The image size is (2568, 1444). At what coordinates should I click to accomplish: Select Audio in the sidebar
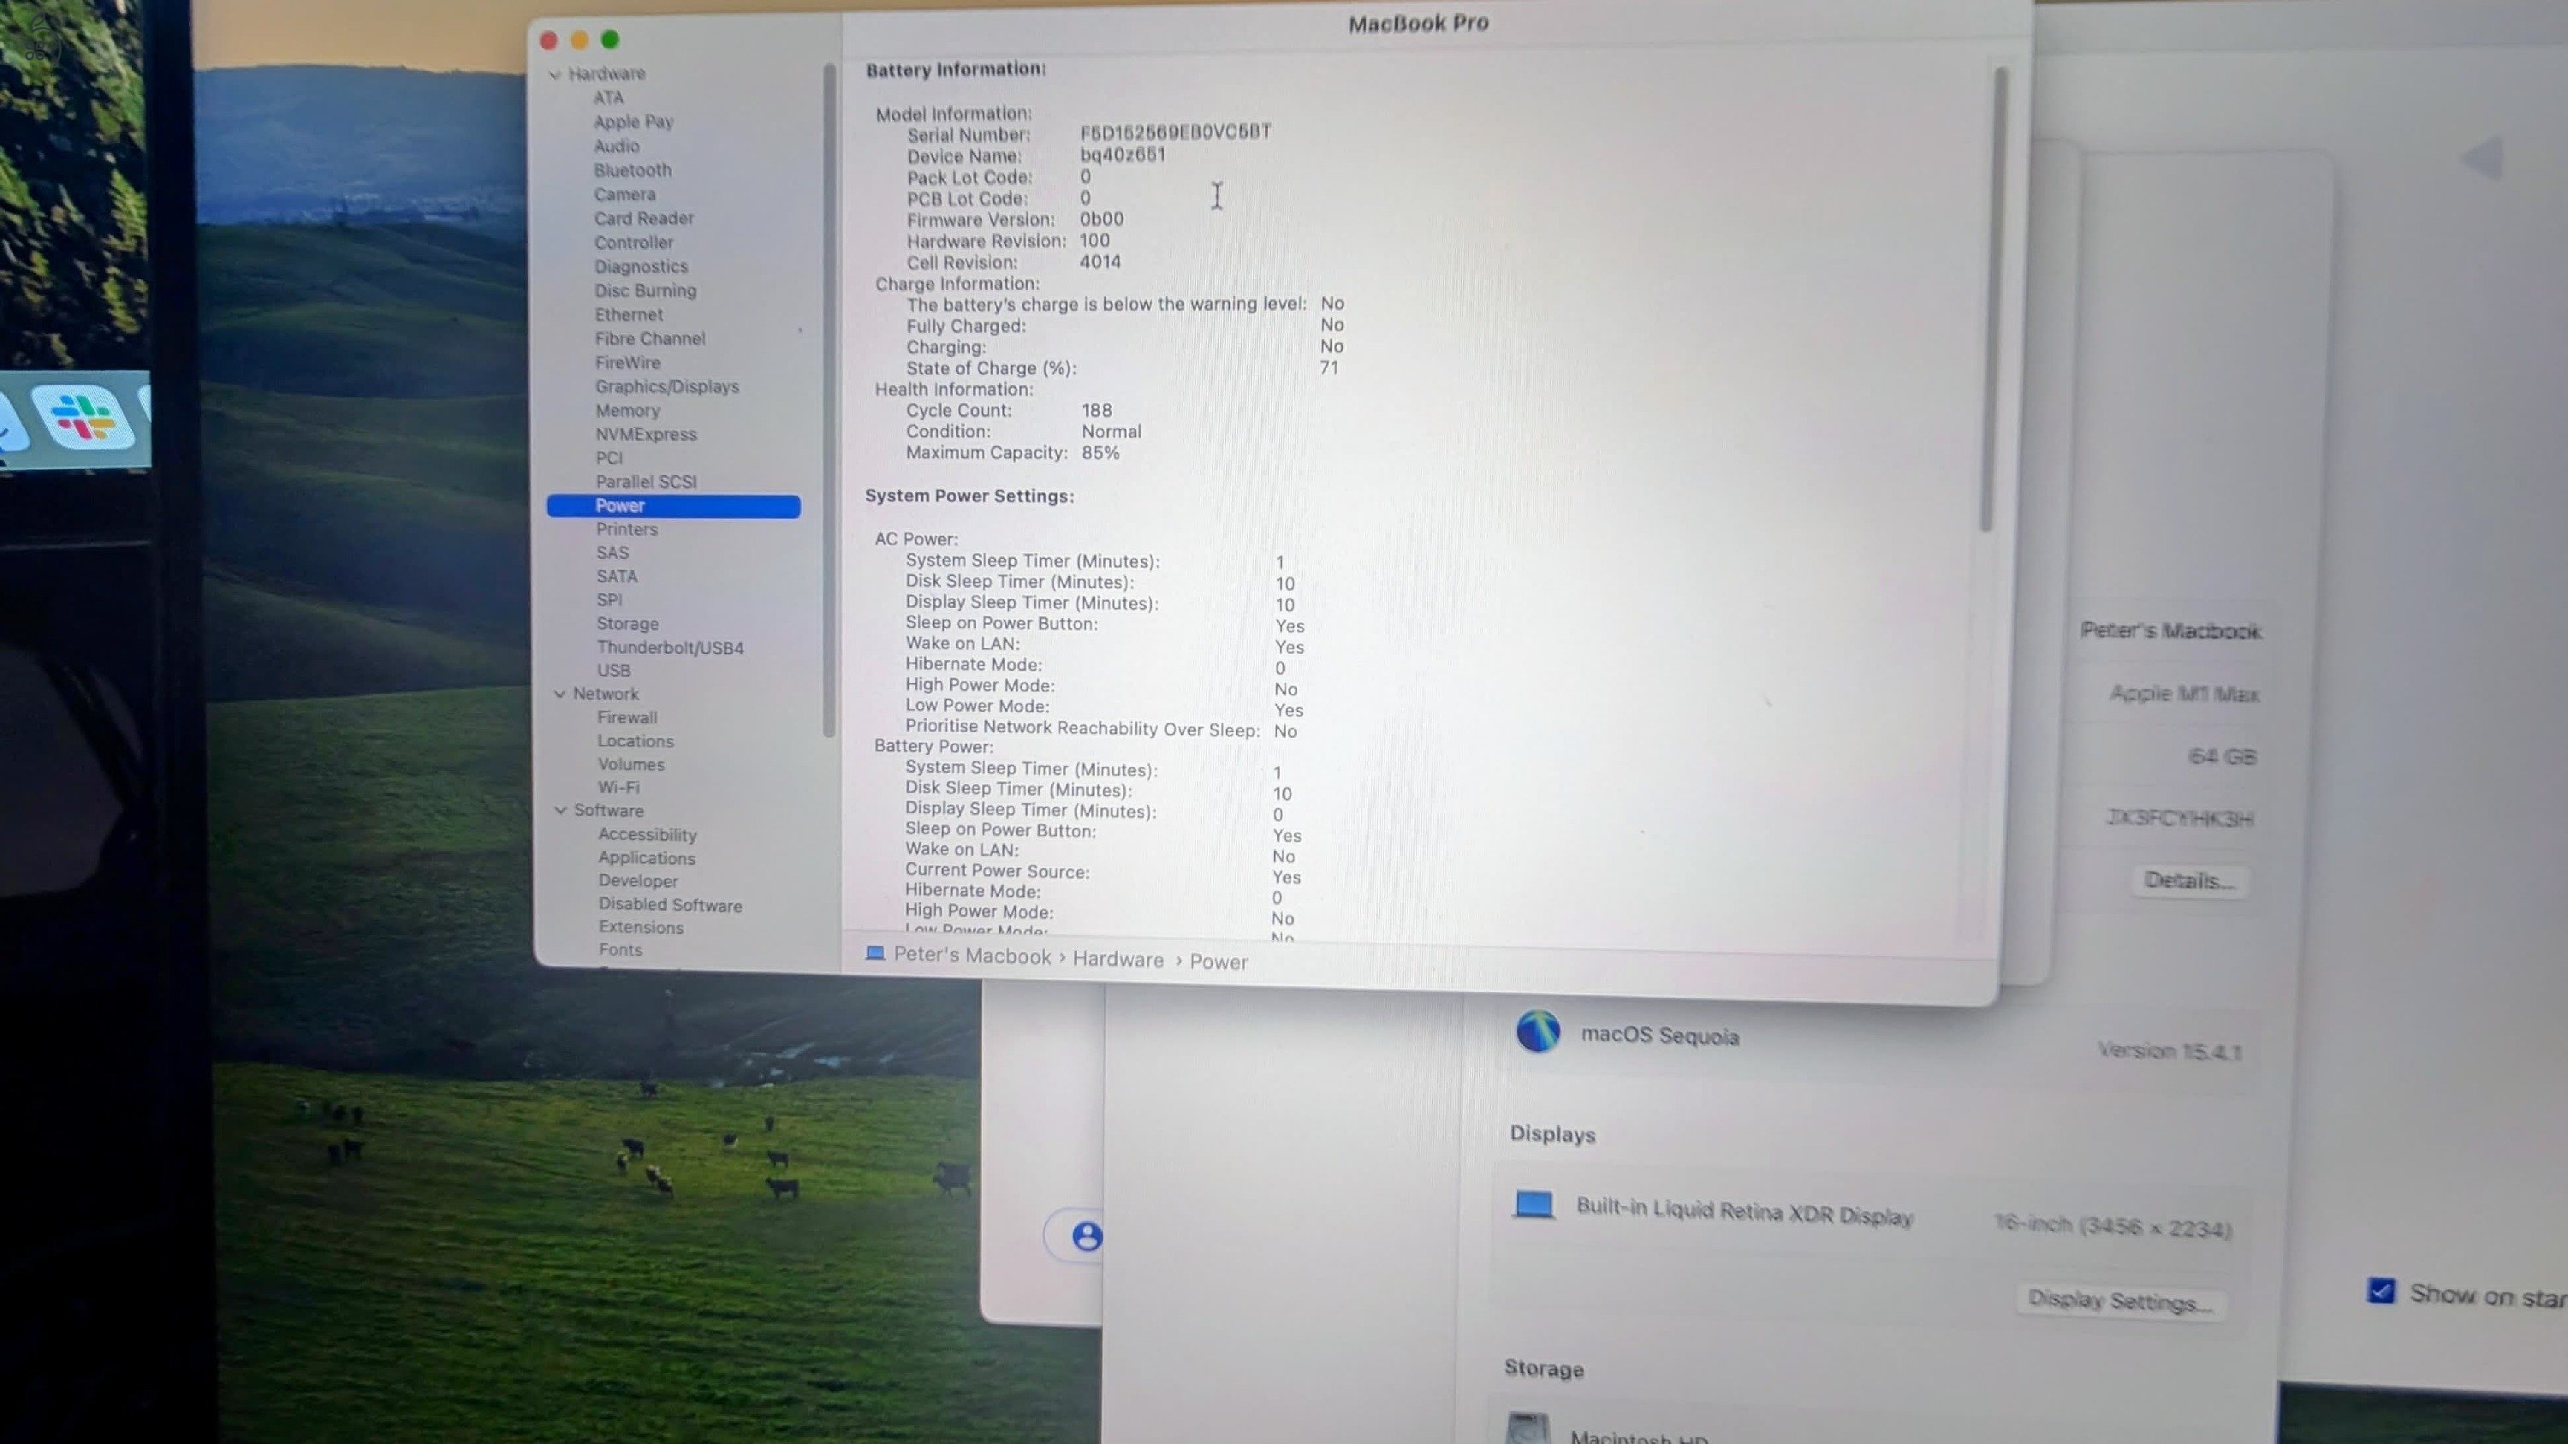point(616,146)
